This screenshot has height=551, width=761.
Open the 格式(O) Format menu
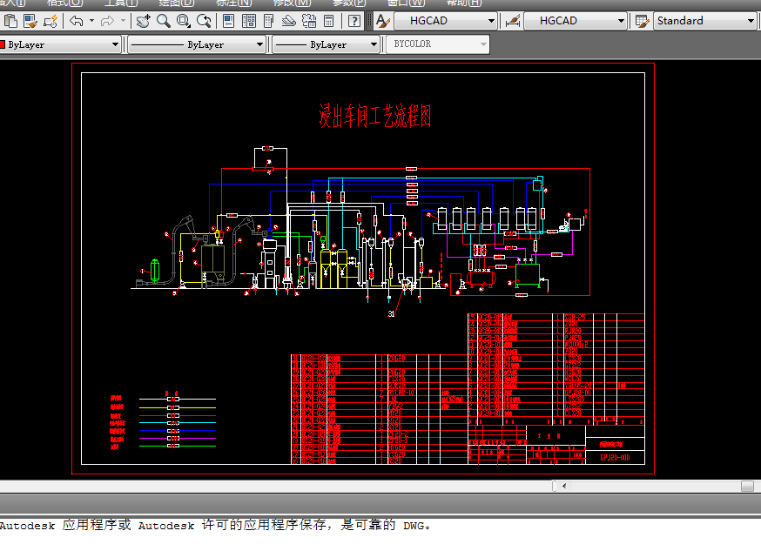tap(65, 3)
